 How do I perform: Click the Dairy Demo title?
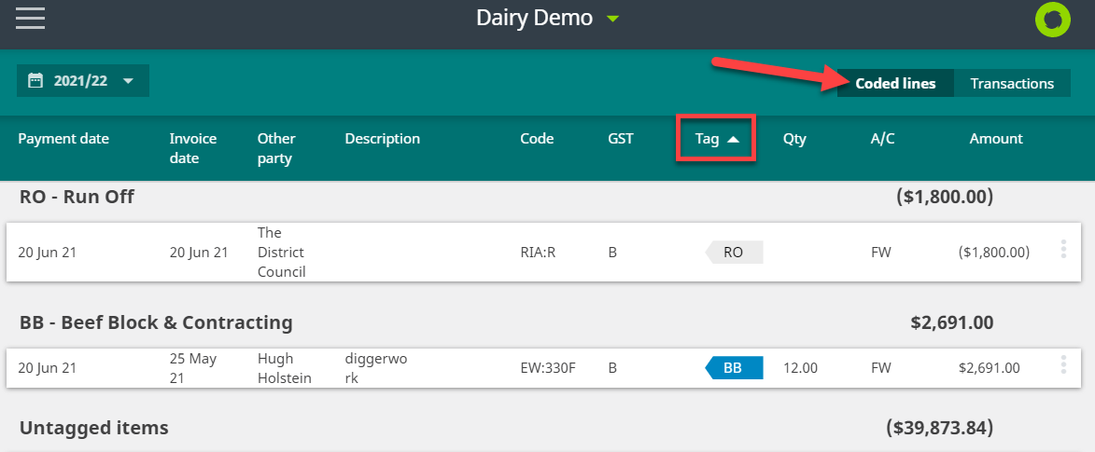(534, 18)
